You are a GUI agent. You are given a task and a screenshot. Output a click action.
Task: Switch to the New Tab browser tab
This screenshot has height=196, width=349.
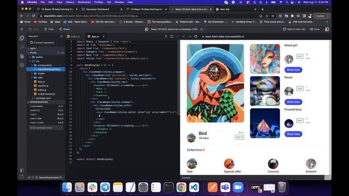coord(224,9)
